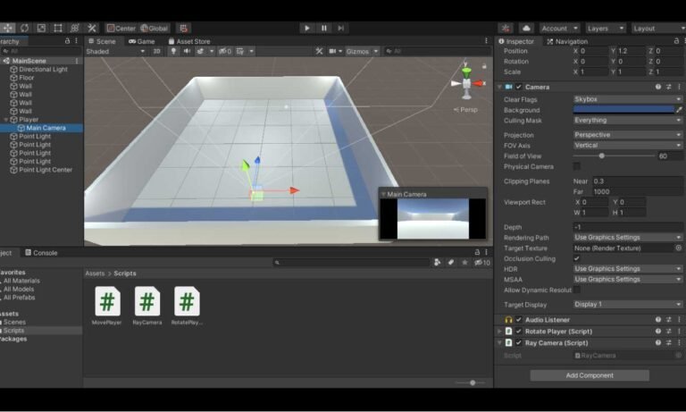Viewport: 686px width, 412px height.
Task: Open MSAA dropdown
Action: 628,280
